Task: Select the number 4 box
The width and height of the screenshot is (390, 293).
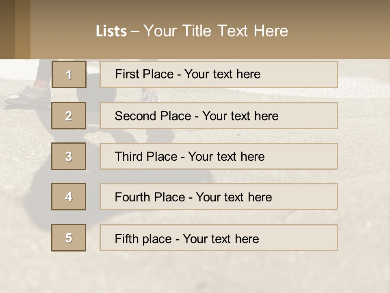Action: click(x=69, y=197)
